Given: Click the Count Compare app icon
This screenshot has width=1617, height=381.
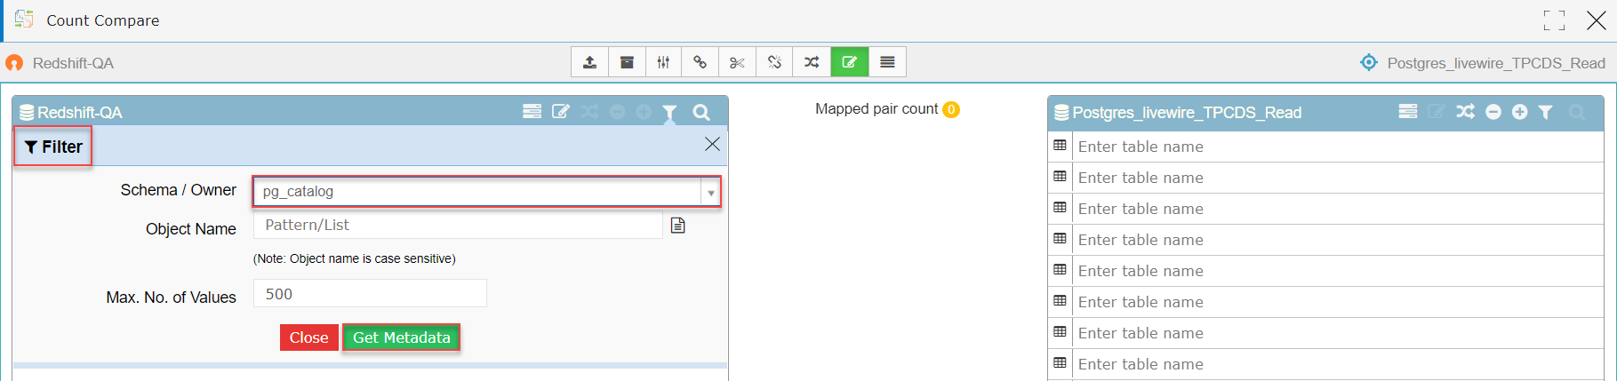Looking at the screenshot, I should point(24,19).
